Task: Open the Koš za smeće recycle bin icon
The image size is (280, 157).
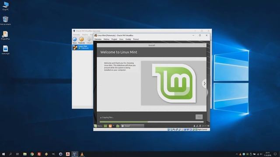Action: [x=5, y=20]
